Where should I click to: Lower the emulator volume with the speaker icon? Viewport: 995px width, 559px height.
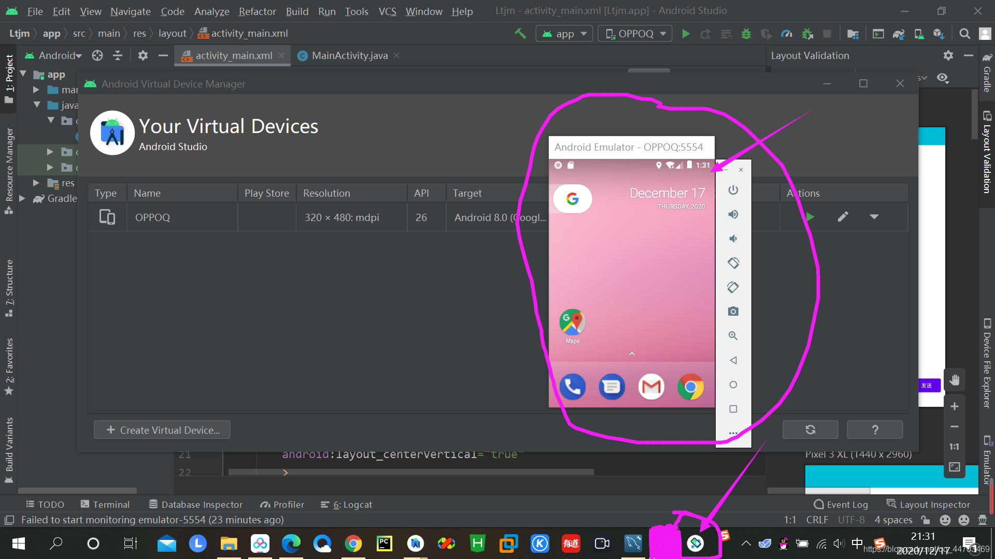click(733, 239)
